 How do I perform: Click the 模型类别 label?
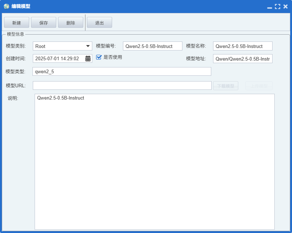point(16,46)
